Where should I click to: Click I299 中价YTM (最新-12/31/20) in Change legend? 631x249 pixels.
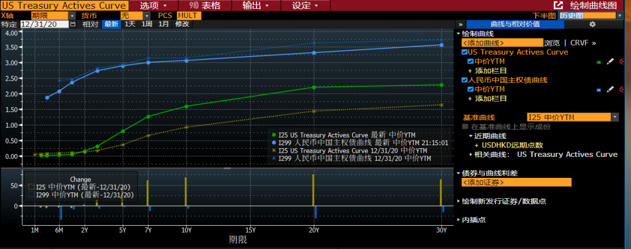81,195
